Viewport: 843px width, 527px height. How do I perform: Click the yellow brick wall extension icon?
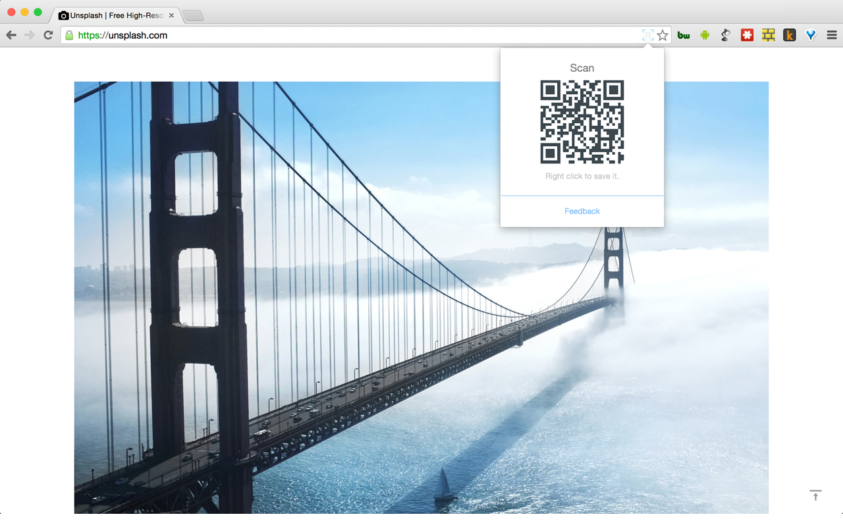pos(768,34)
